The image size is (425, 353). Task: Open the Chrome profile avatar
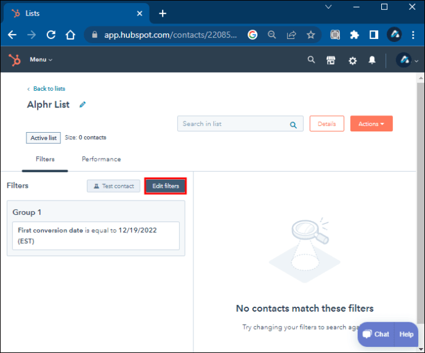click(394, 35)
